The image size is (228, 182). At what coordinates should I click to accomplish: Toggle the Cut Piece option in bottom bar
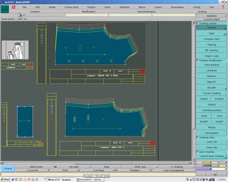(99, 170)
